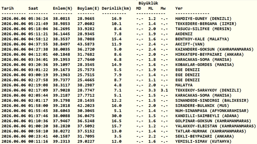Click the Mw value 3.1
The width and height of the screenshot is (257, 144).
click(x=164, y=90)
